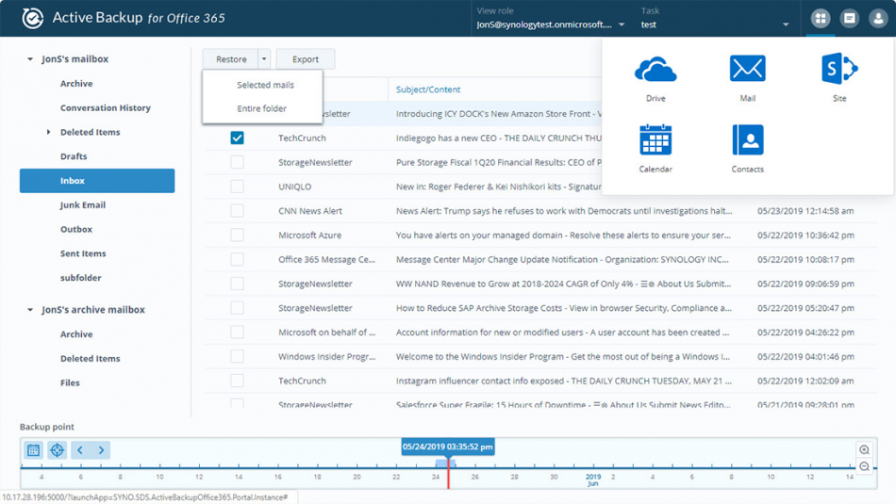Open the Drive portal icon
This screenshot has width=896, height=504.
click(x=655, y=71)
